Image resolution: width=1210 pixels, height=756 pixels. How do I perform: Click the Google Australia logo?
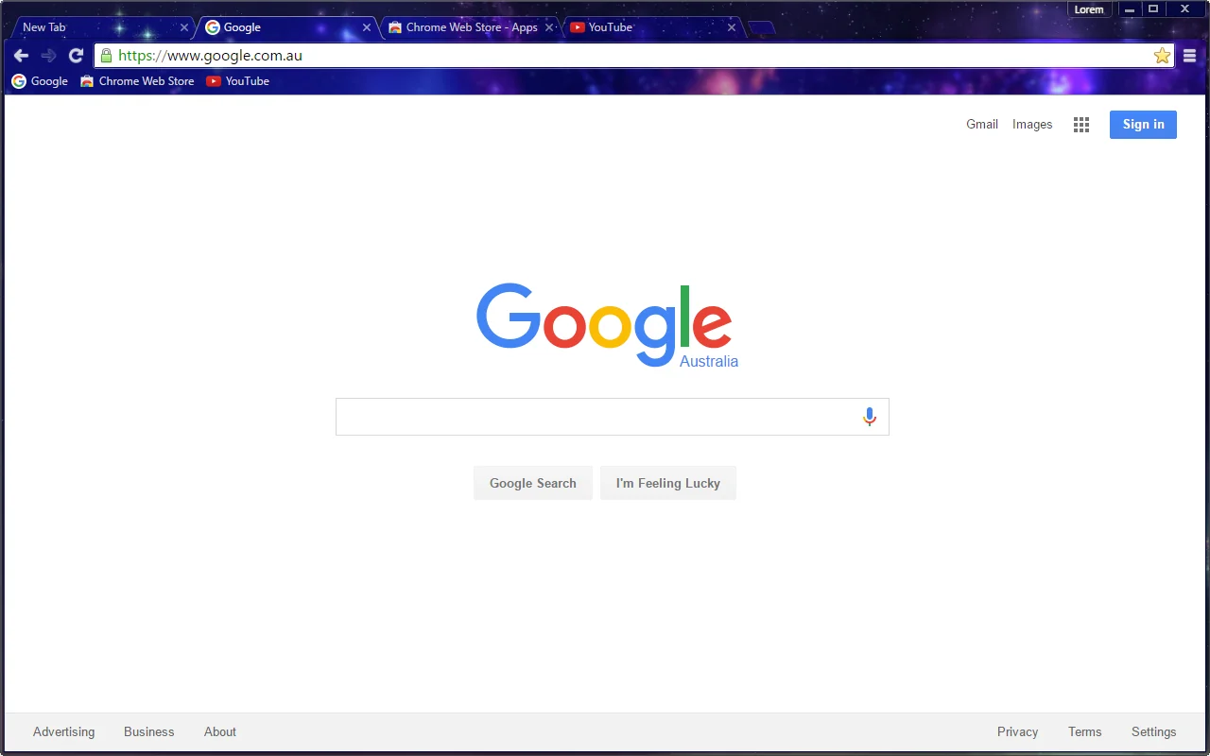pos(607,325)
